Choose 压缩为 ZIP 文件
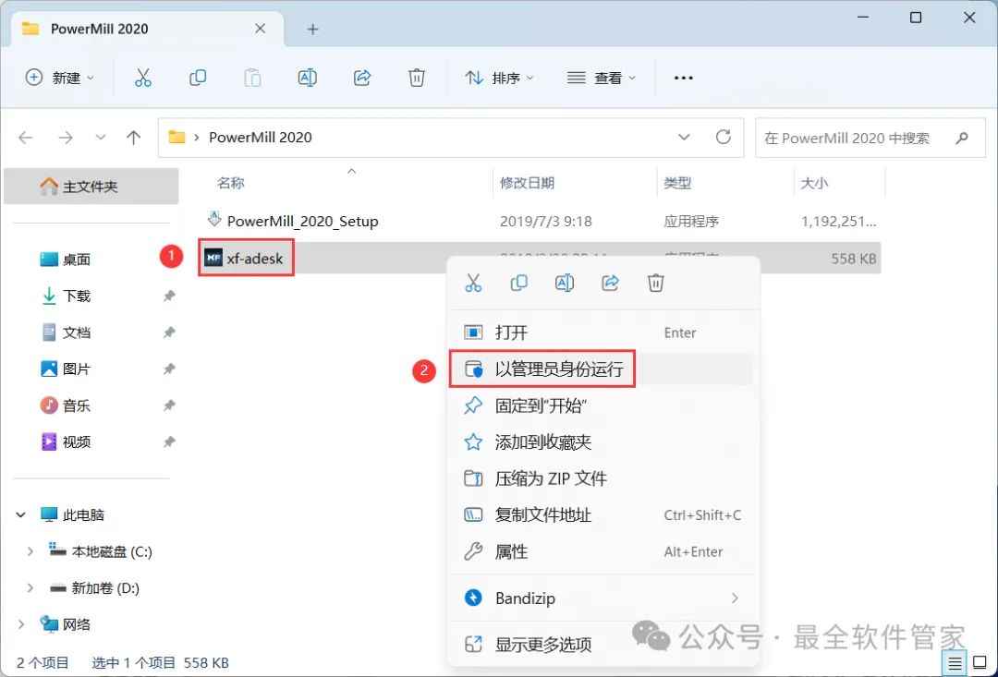Screen dimensions: 998x677 602,478
